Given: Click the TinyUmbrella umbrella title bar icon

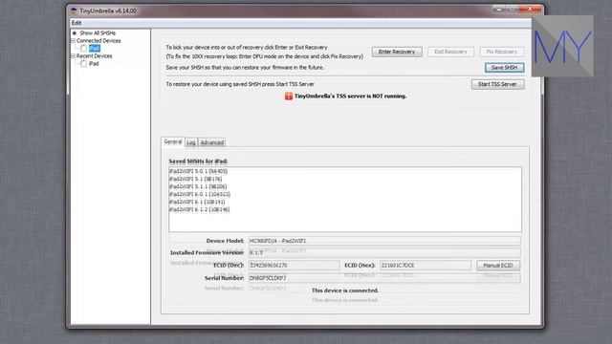Looking at the screenshot, I should 73,11.
